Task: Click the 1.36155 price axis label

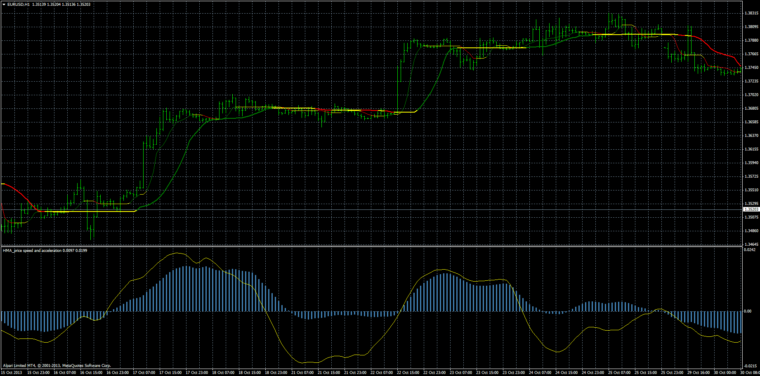Action: click(x=751, y=149)
